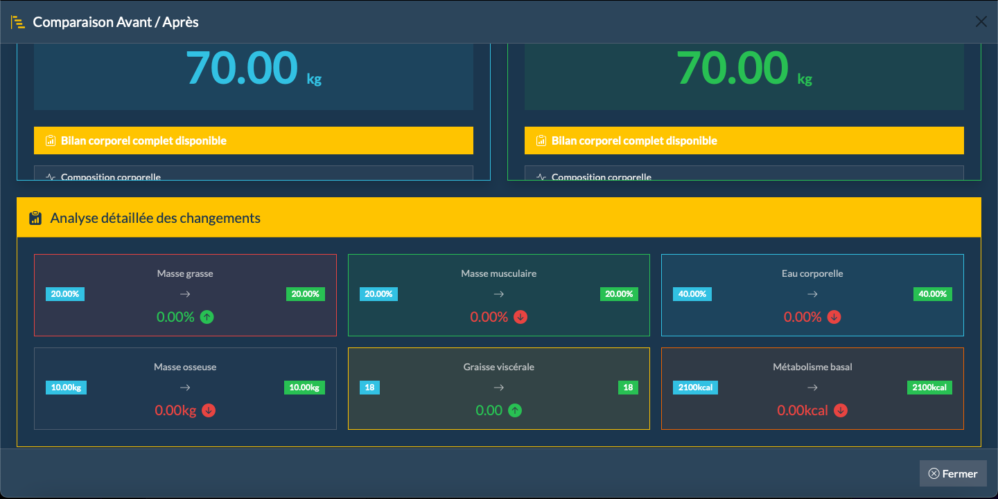Select the green 40.00% badge in Eau corporelle
Screen dimensions: 998x499
tap(932, 294)
